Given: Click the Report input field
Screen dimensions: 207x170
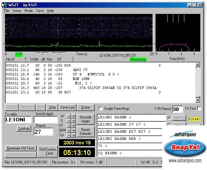Looking at the screenshot, I should pyautogui.click(x=43, y=132).
